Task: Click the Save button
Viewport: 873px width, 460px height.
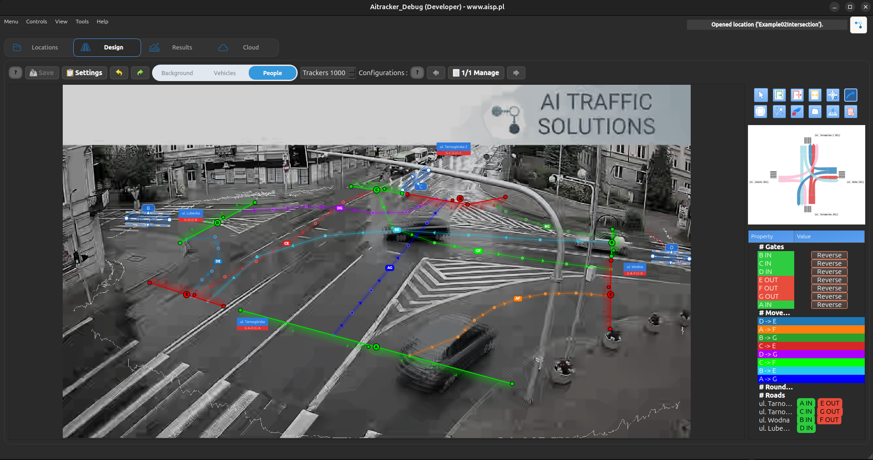Action: click(x=42, y=73)
